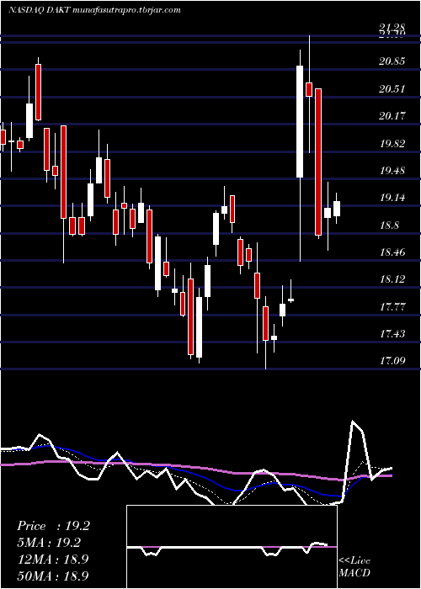The width and height of the screenshot is (421, 589).
Task: Click the 18.8 price axis label
Action: coord(389,226)
